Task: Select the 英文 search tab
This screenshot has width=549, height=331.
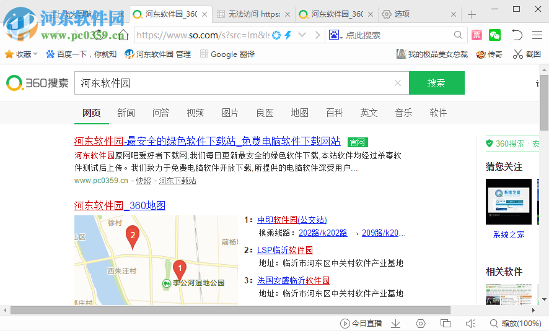Action: pos(369,113)
